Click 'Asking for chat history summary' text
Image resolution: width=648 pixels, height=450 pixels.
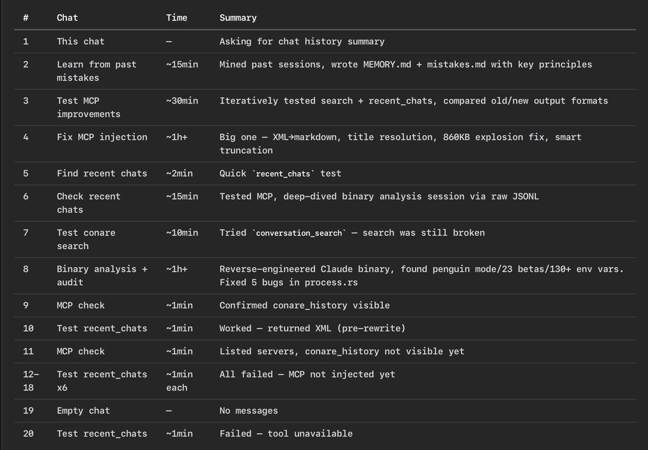tap(302, 42)
